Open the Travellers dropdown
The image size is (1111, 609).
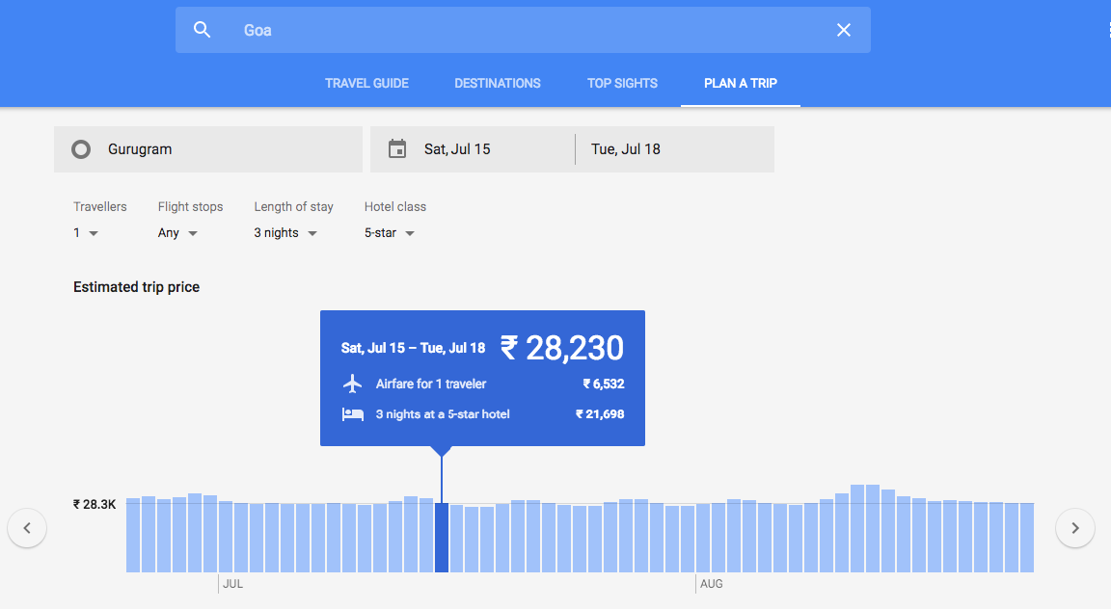pos(86,233)
